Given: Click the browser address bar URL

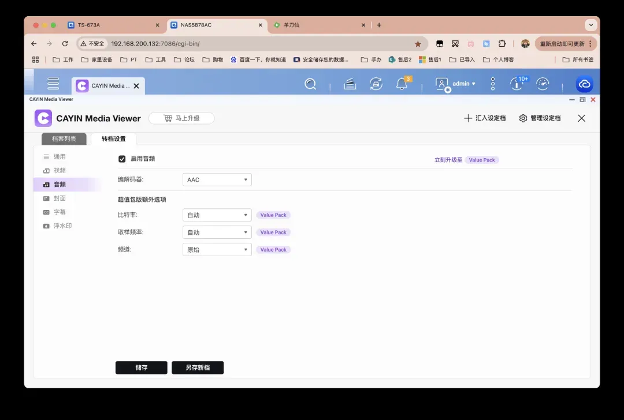Looking at the screenshot, I should [x=231, y=44].
